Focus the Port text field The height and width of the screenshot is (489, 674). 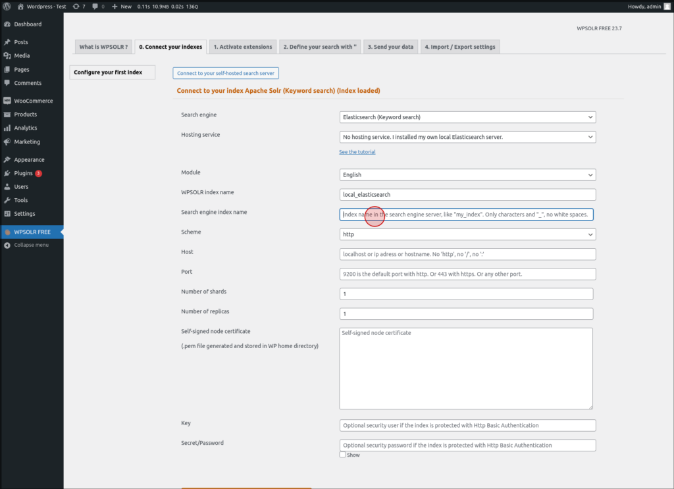[468, 274]
